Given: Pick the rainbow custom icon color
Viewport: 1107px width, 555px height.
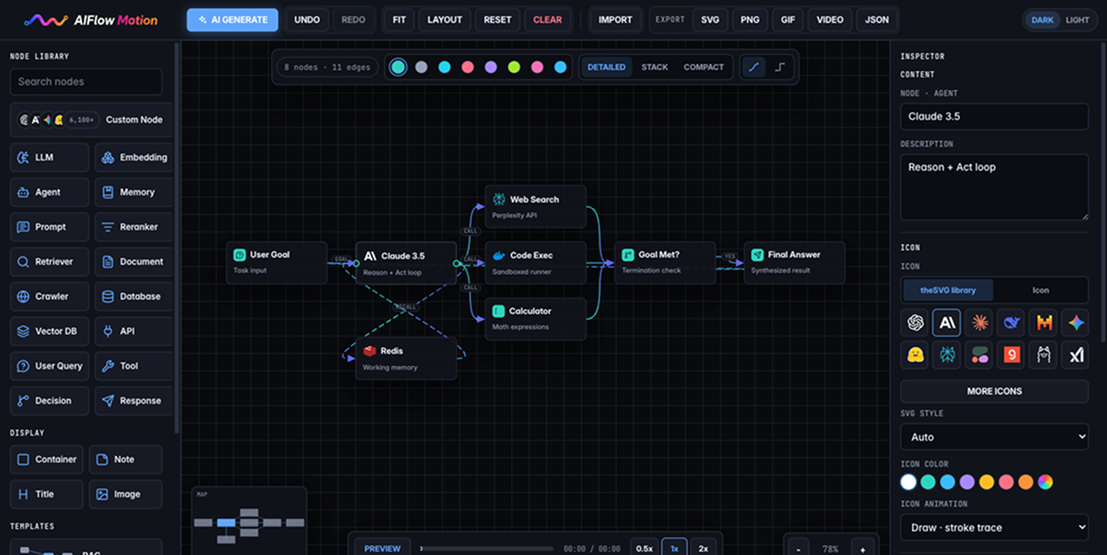Looking at the screenshot, I should [x=1045, y=482].
